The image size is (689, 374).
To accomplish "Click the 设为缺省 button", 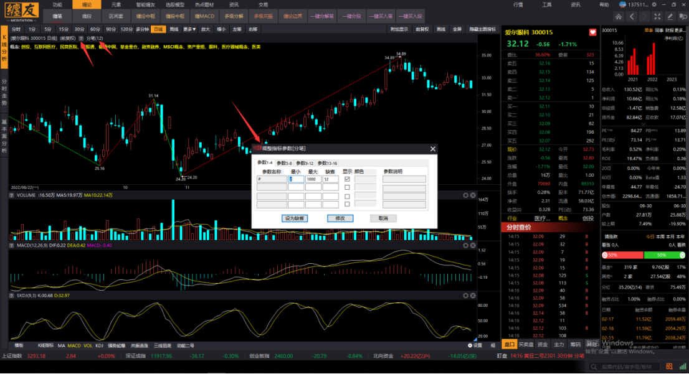I will [294, 218].
